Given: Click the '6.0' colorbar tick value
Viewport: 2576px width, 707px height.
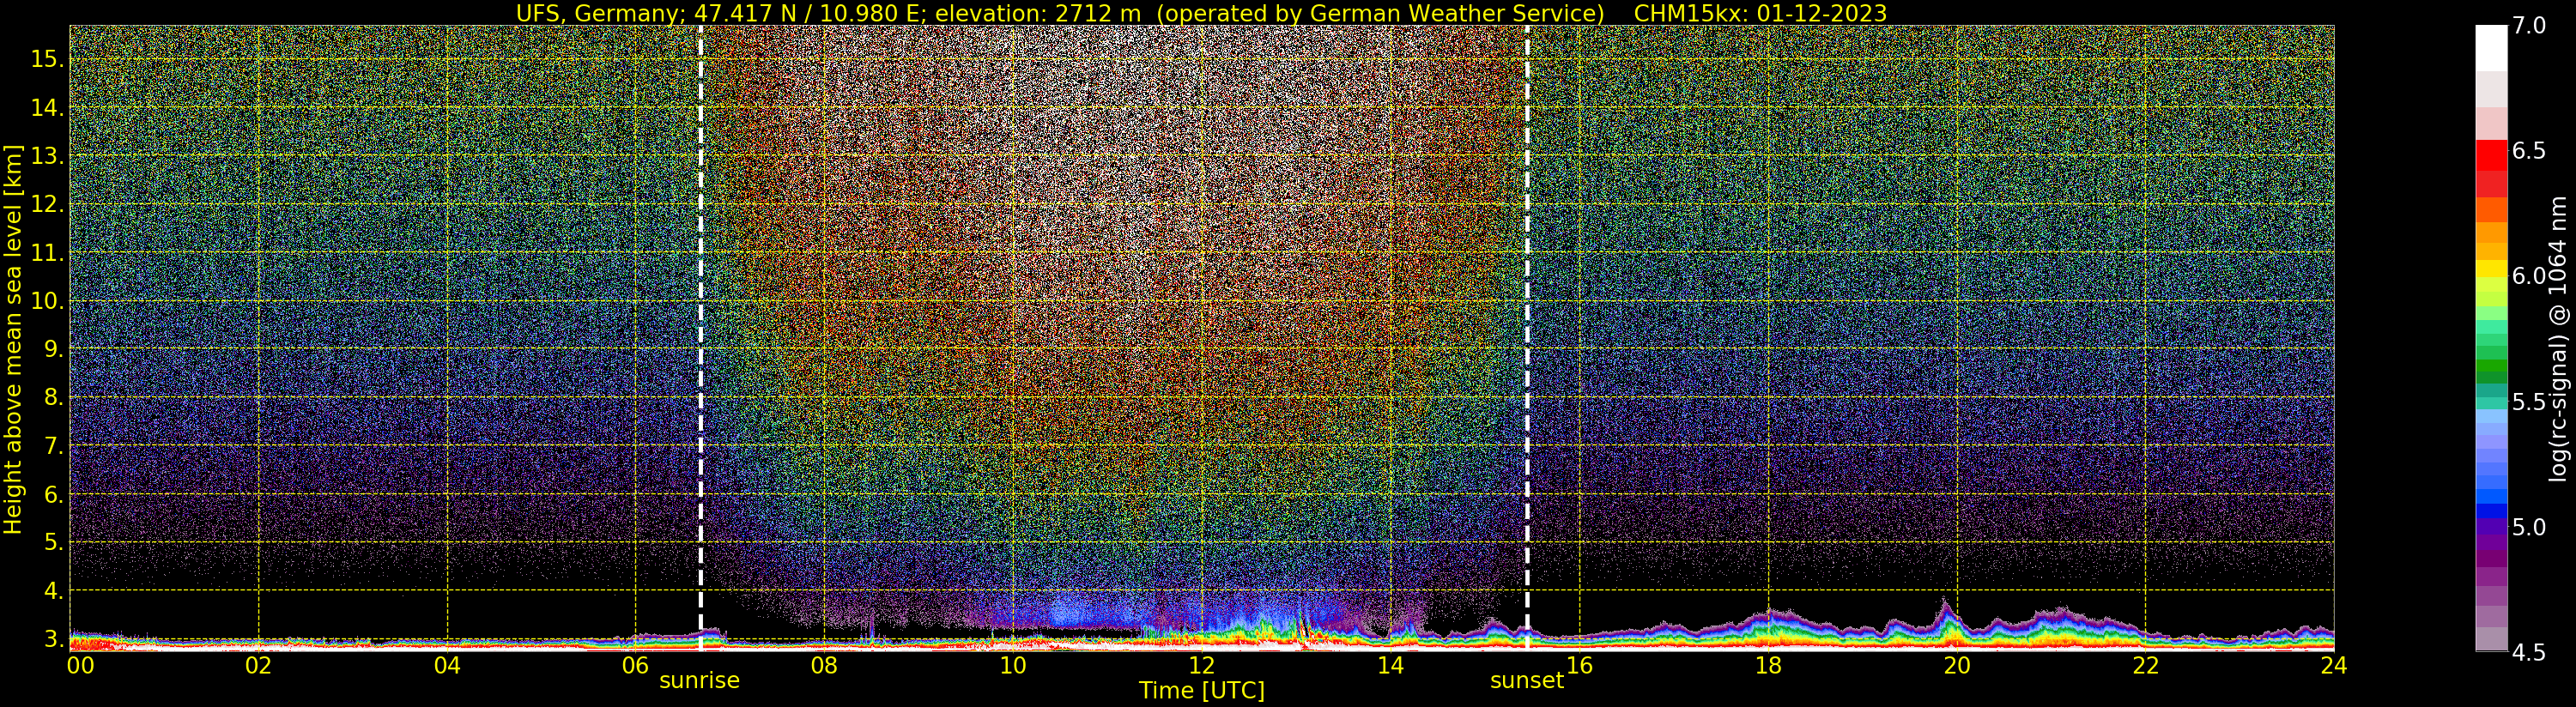Looking at the screenshot, I should click(x=2529, y=276).
